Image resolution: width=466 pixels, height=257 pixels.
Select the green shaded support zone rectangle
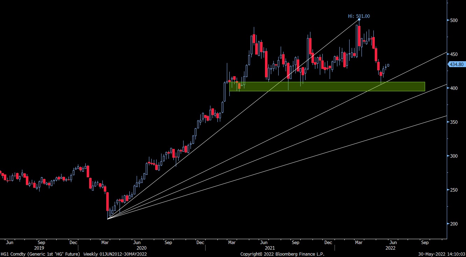327,87
